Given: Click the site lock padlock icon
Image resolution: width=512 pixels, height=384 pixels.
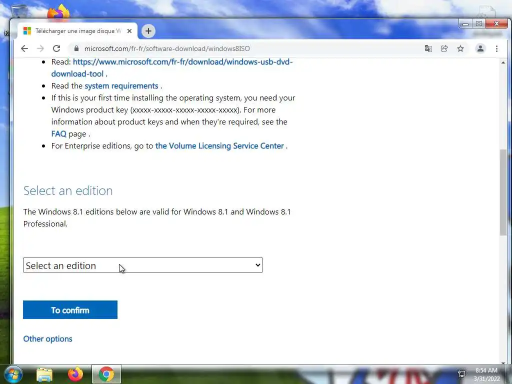Looking at the screenshot, I should tap(76, 48).
